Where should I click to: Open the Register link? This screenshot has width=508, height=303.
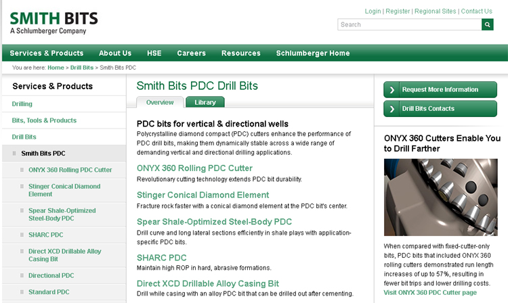pos(398,11)
